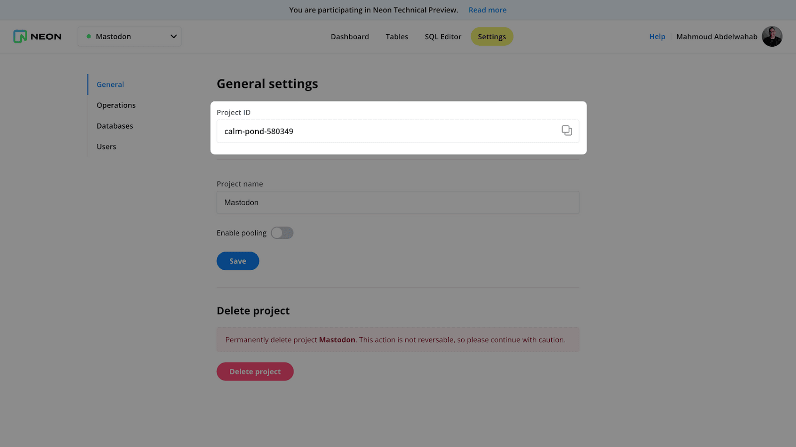This screenshot has height=447, width=796.
Task: Expand the Mastodon project dropdown
Action: [129, 36]
